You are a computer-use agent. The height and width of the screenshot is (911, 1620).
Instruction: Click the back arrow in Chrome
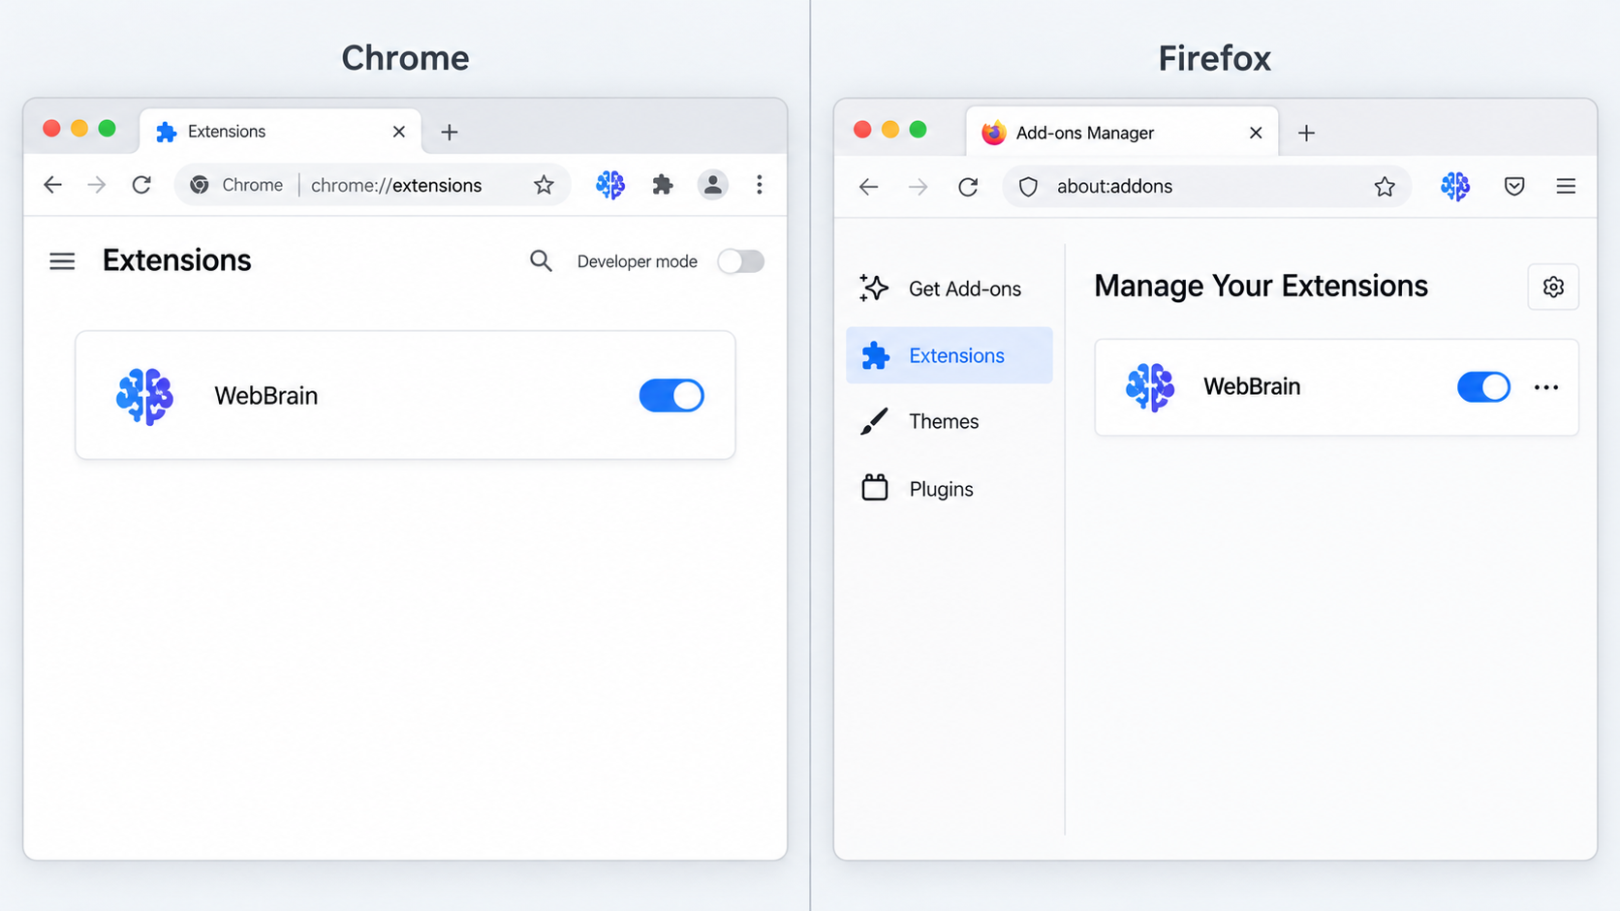(x=52, y=184)
